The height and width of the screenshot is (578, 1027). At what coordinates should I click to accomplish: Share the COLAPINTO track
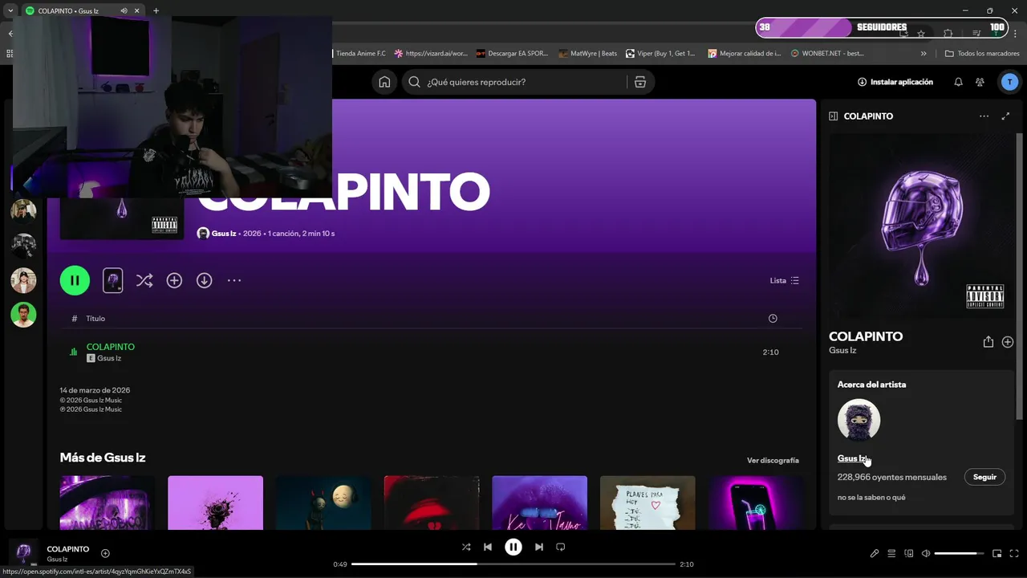988,342
